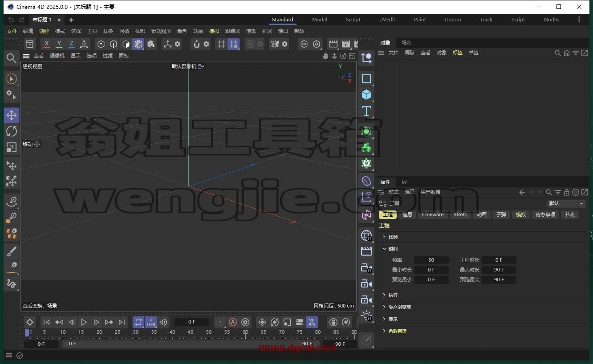Select the 子弹 attribute button

(501, 214)
